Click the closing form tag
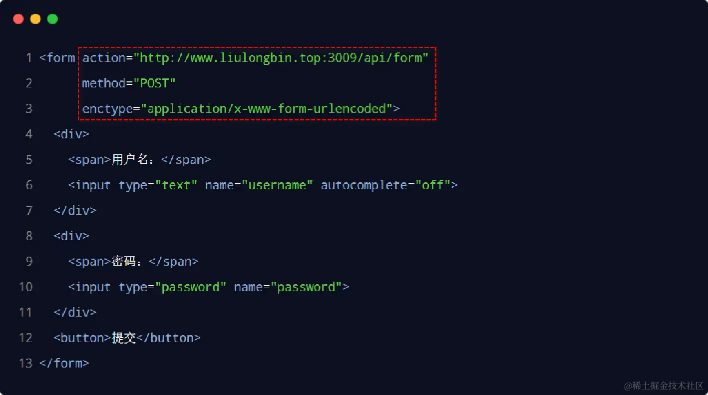Viewport: 708px width, 395px height. (64, 364)
